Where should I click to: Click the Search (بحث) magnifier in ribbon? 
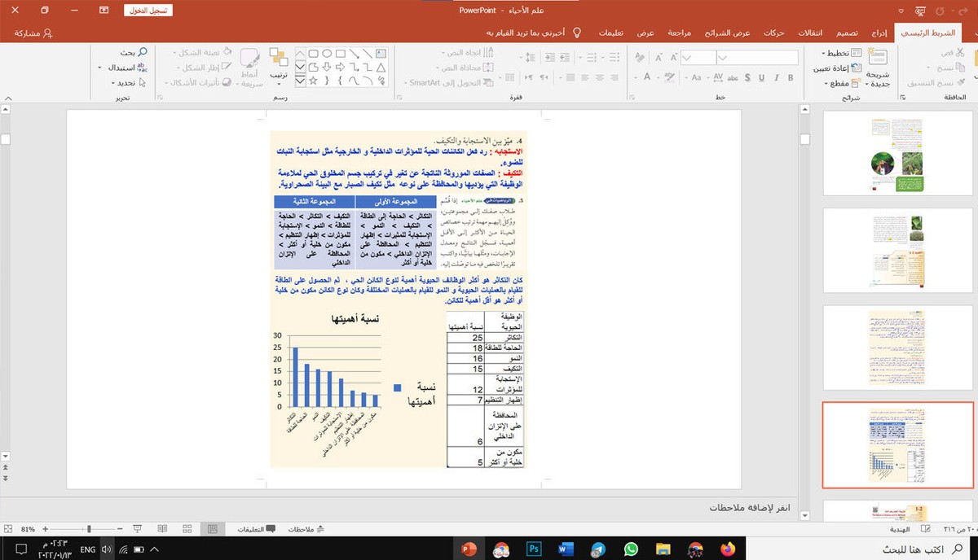[x=143, y=53]
